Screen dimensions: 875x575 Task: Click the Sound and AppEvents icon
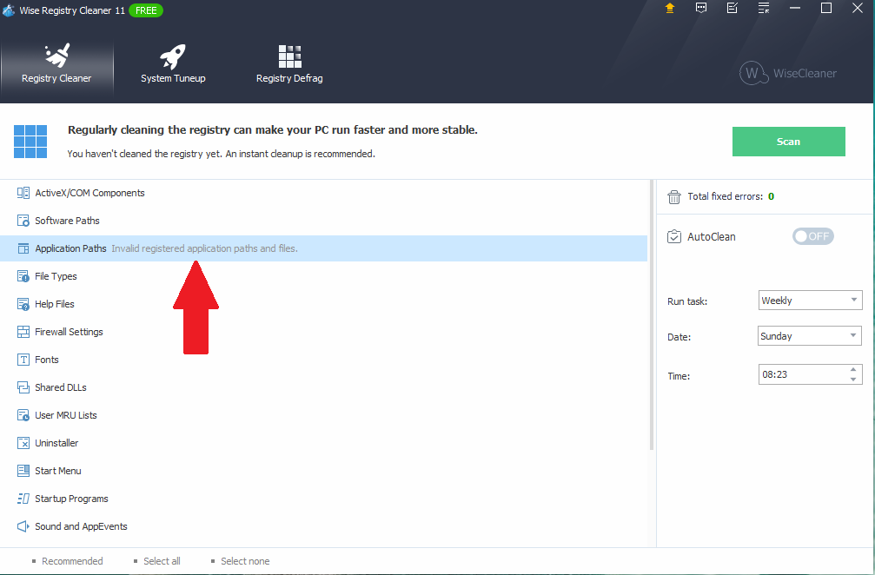(x=23, y=526)
